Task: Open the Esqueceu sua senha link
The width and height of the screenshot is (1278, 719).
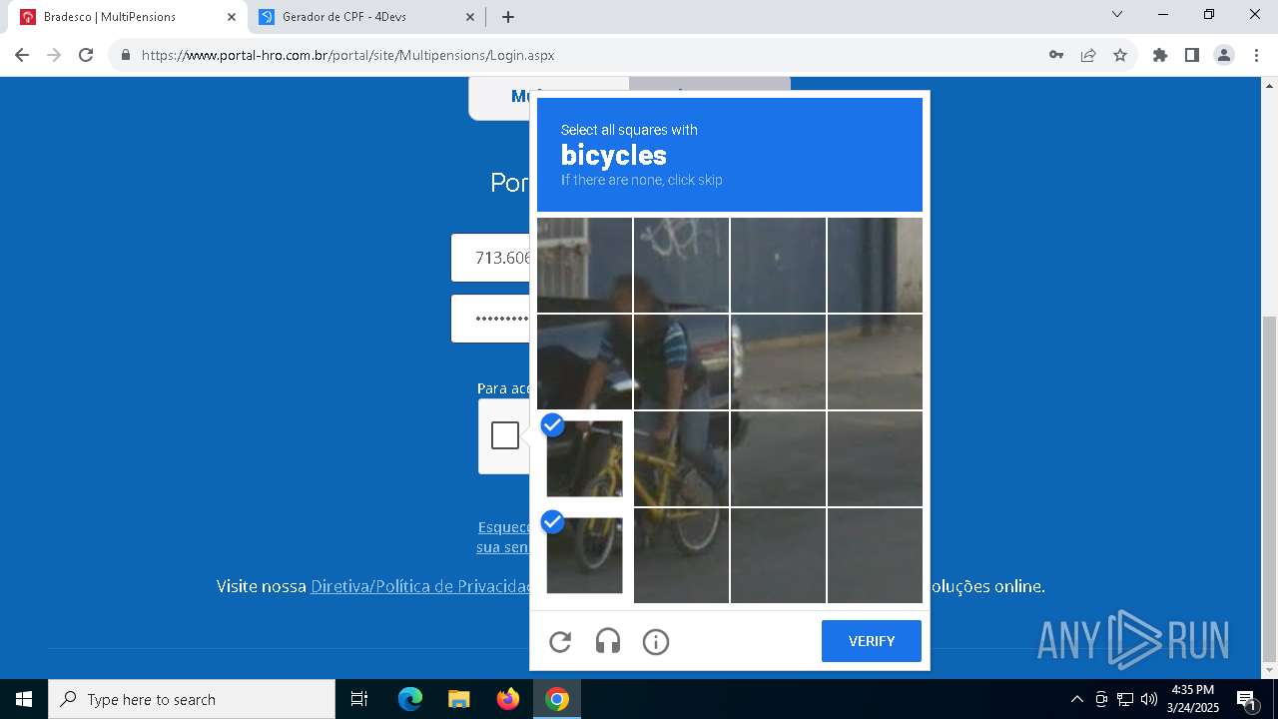Action: (x=503, y=537)
